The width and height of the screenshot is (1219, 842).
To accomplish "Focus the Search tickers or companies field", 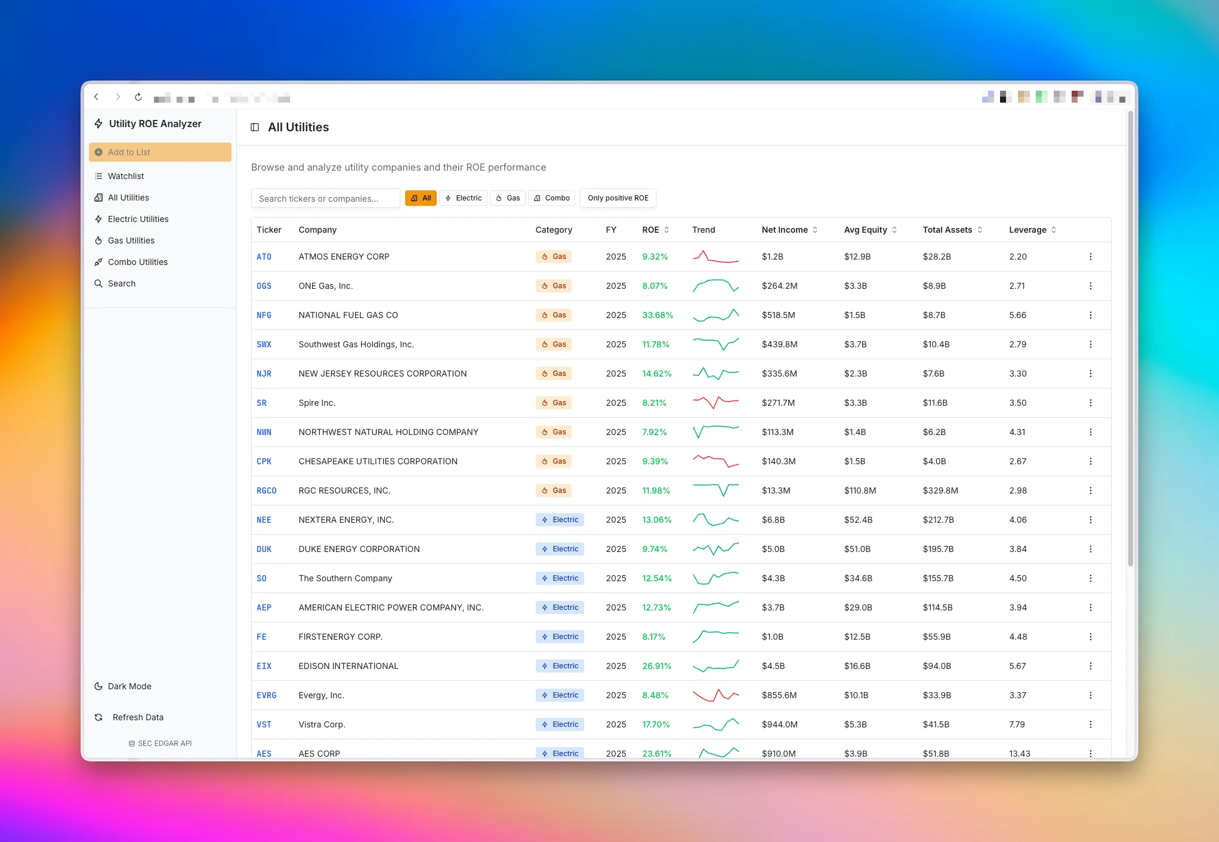I will pos(325,199).
